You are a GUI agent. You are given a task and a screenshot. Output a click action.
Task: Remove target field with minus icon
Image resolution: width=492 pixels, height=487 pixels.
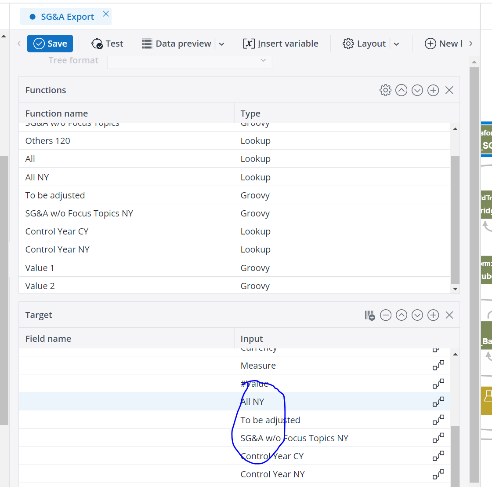pyautogui.click(x=386, y=315)
